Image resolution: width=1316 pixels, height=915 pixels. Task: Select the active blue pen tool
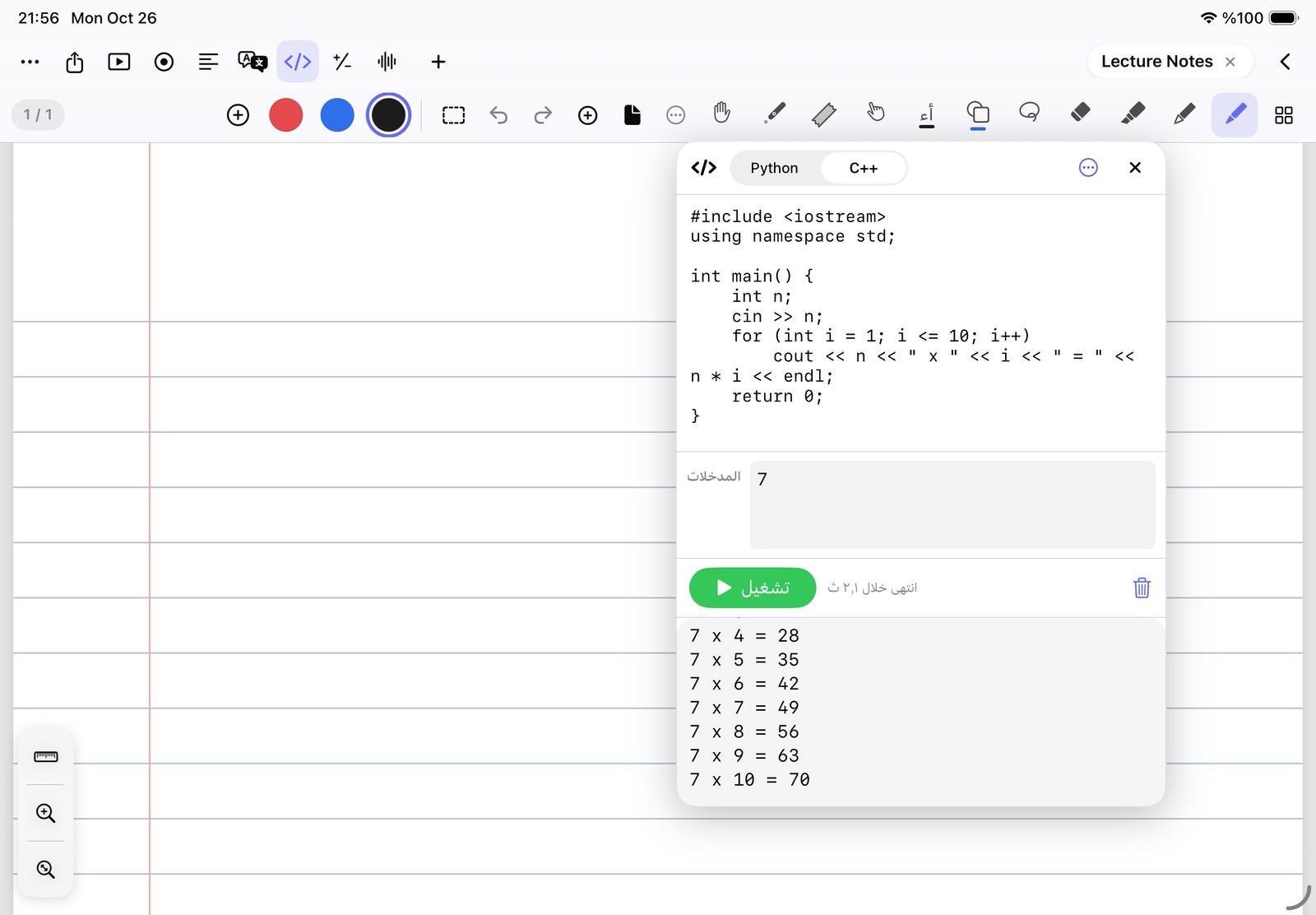[x=1235, y=114]
